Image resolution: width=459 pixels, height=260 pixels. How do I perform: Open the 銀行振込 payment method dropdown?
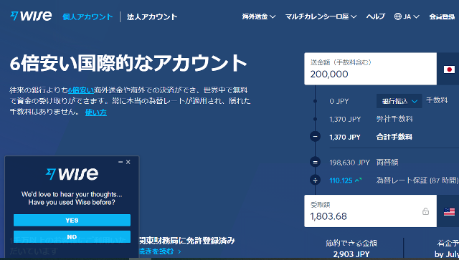click(x=399, y=101)
